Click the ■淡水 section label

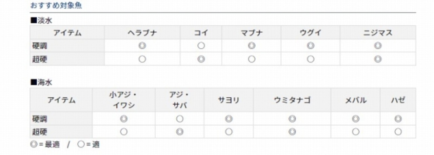[41, 21]
